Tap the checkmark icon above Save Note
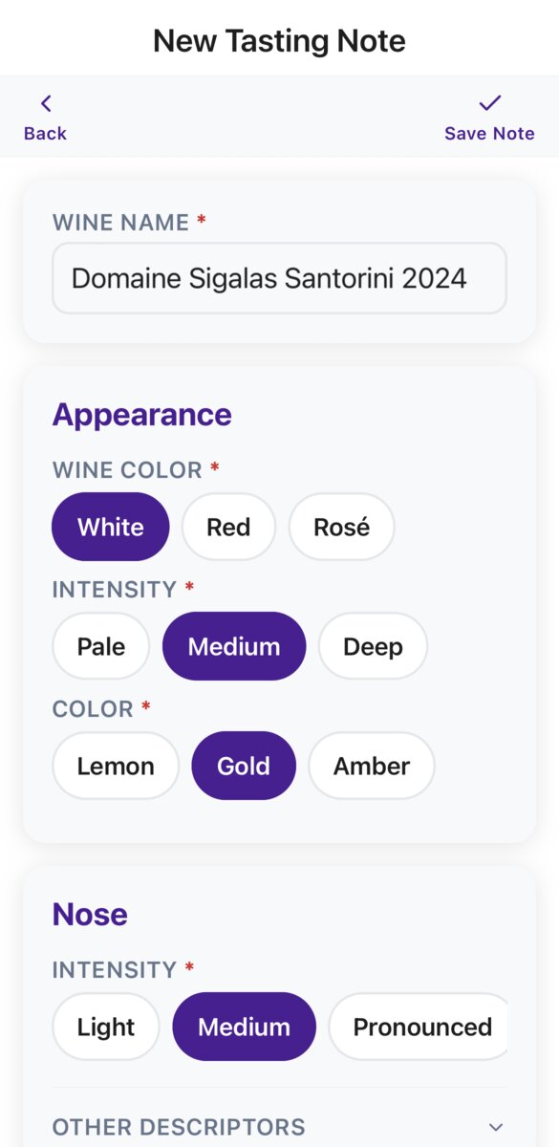559x1147 pixels. click(489, 102)
